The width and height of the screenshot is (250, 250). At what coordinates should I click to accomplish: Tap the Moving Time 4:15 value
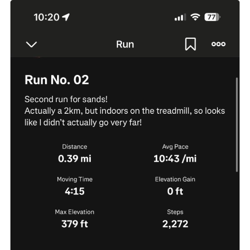pyautogui.click(x=75, y=191)
